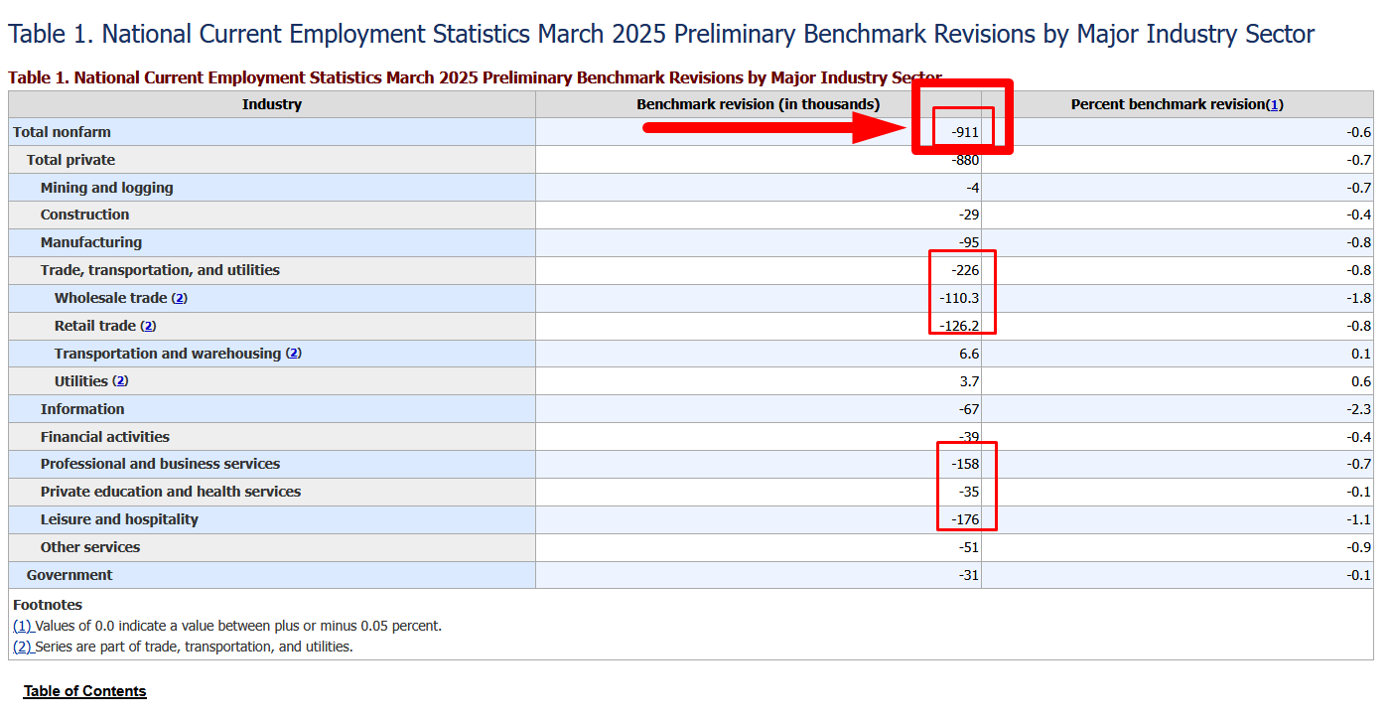Viewport: 1391px width, 721px height.
Task: Select the Benchmark revision (in thousands) header
Action: coord(759,104)
